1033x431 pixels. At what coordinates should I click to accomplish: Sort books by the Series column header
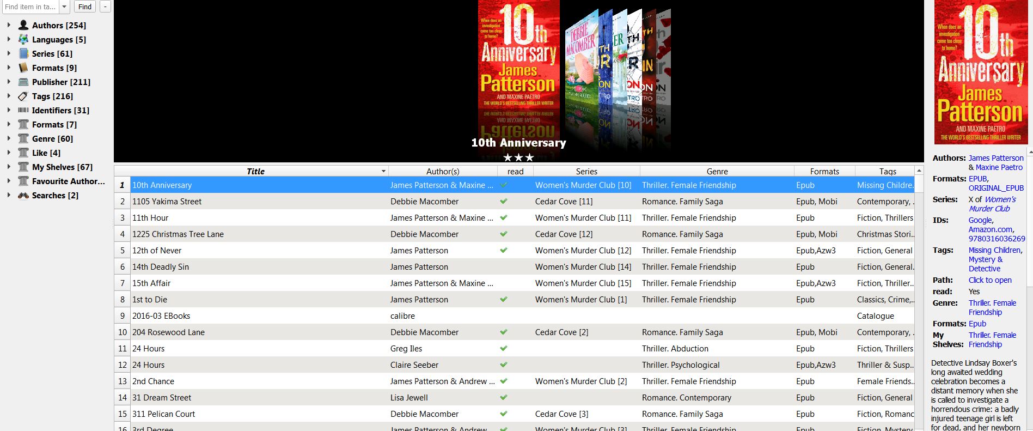tap(586, 171)
